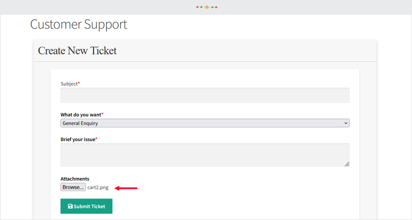412x220 pixels.
Task: Open the General Enquiry dropdown
Action: [205, 123]
